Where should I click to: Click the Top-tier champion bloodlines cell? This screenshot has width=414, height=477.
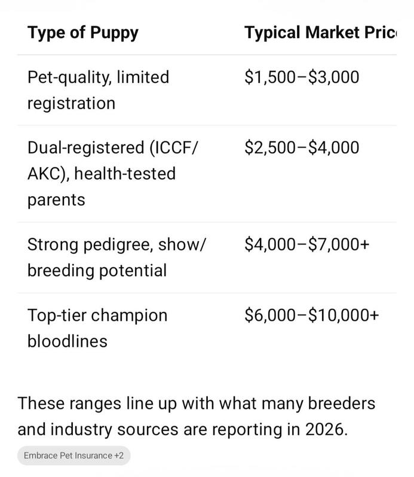(97, 328)
